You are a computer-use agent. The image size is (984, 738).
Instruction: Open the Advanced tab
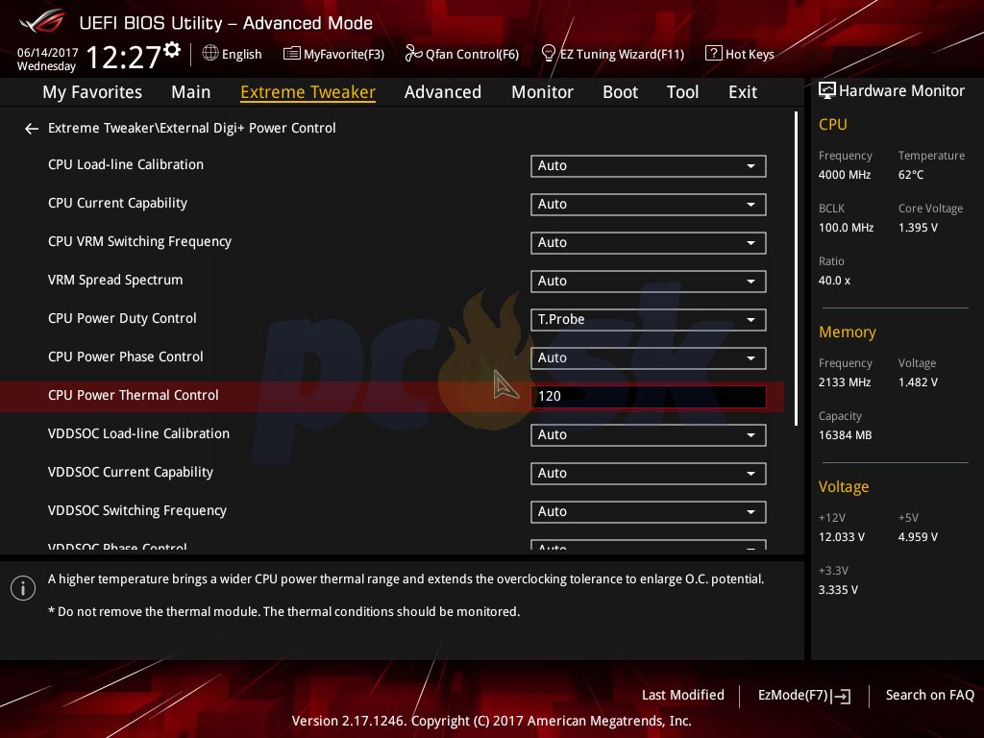[x=443, y=92]
